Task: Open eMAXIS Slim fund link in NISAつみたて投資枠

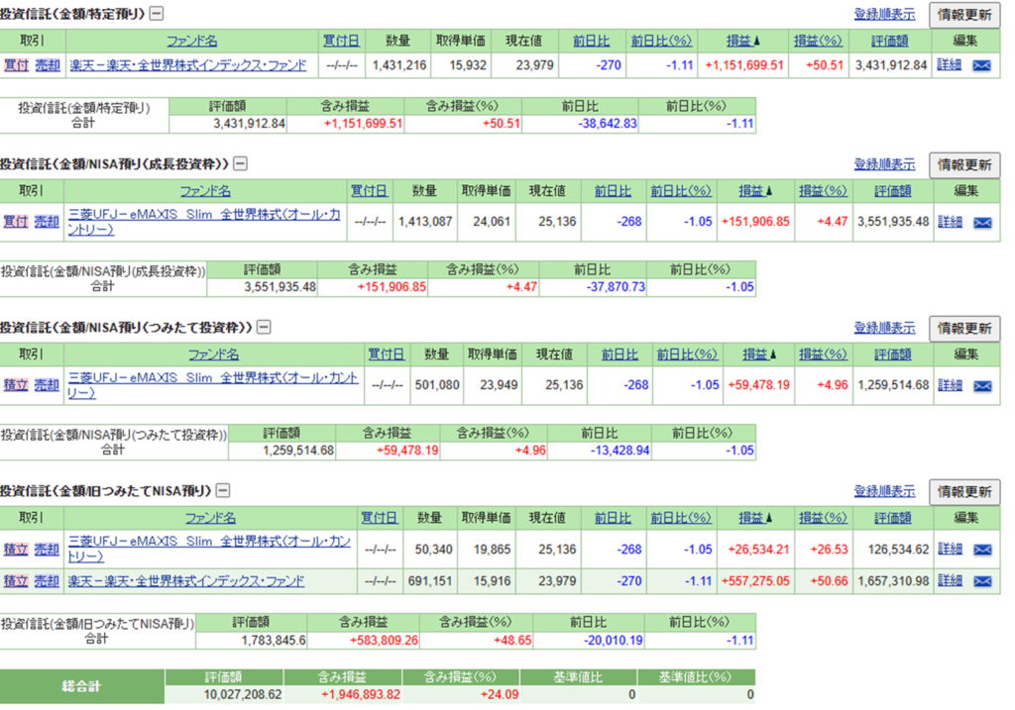Action: coord(213,385)
